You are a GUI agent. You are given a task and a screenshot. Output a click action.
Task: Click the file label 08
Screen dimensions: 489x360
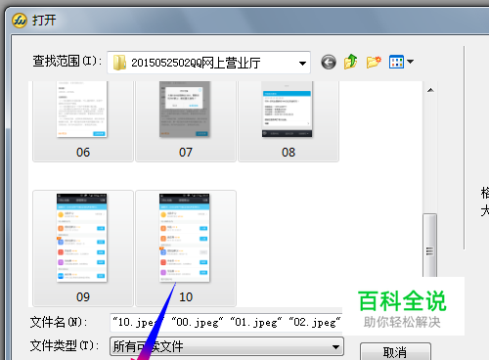(x=289, y=153)
